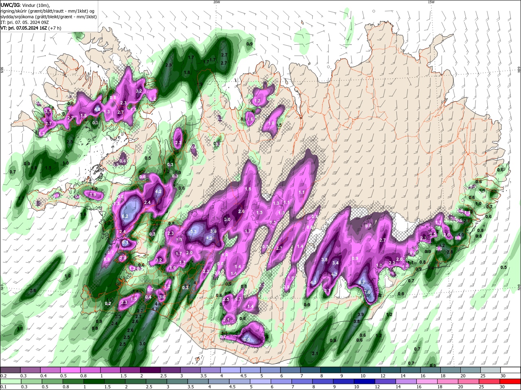521x390 pixels.
Task: Select the dark mauve 0.2 swatch in snow legend
Action: [x=10, y=370]
